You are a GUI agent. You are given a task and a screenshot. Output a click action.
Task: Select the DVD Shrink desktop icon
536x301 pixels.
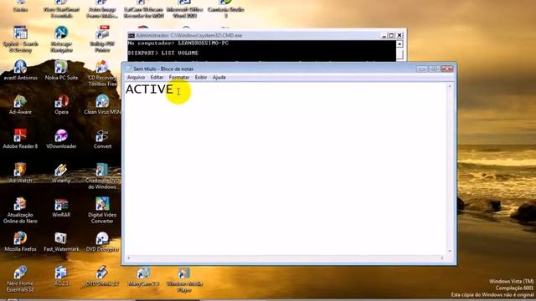[x=102, y=276]
